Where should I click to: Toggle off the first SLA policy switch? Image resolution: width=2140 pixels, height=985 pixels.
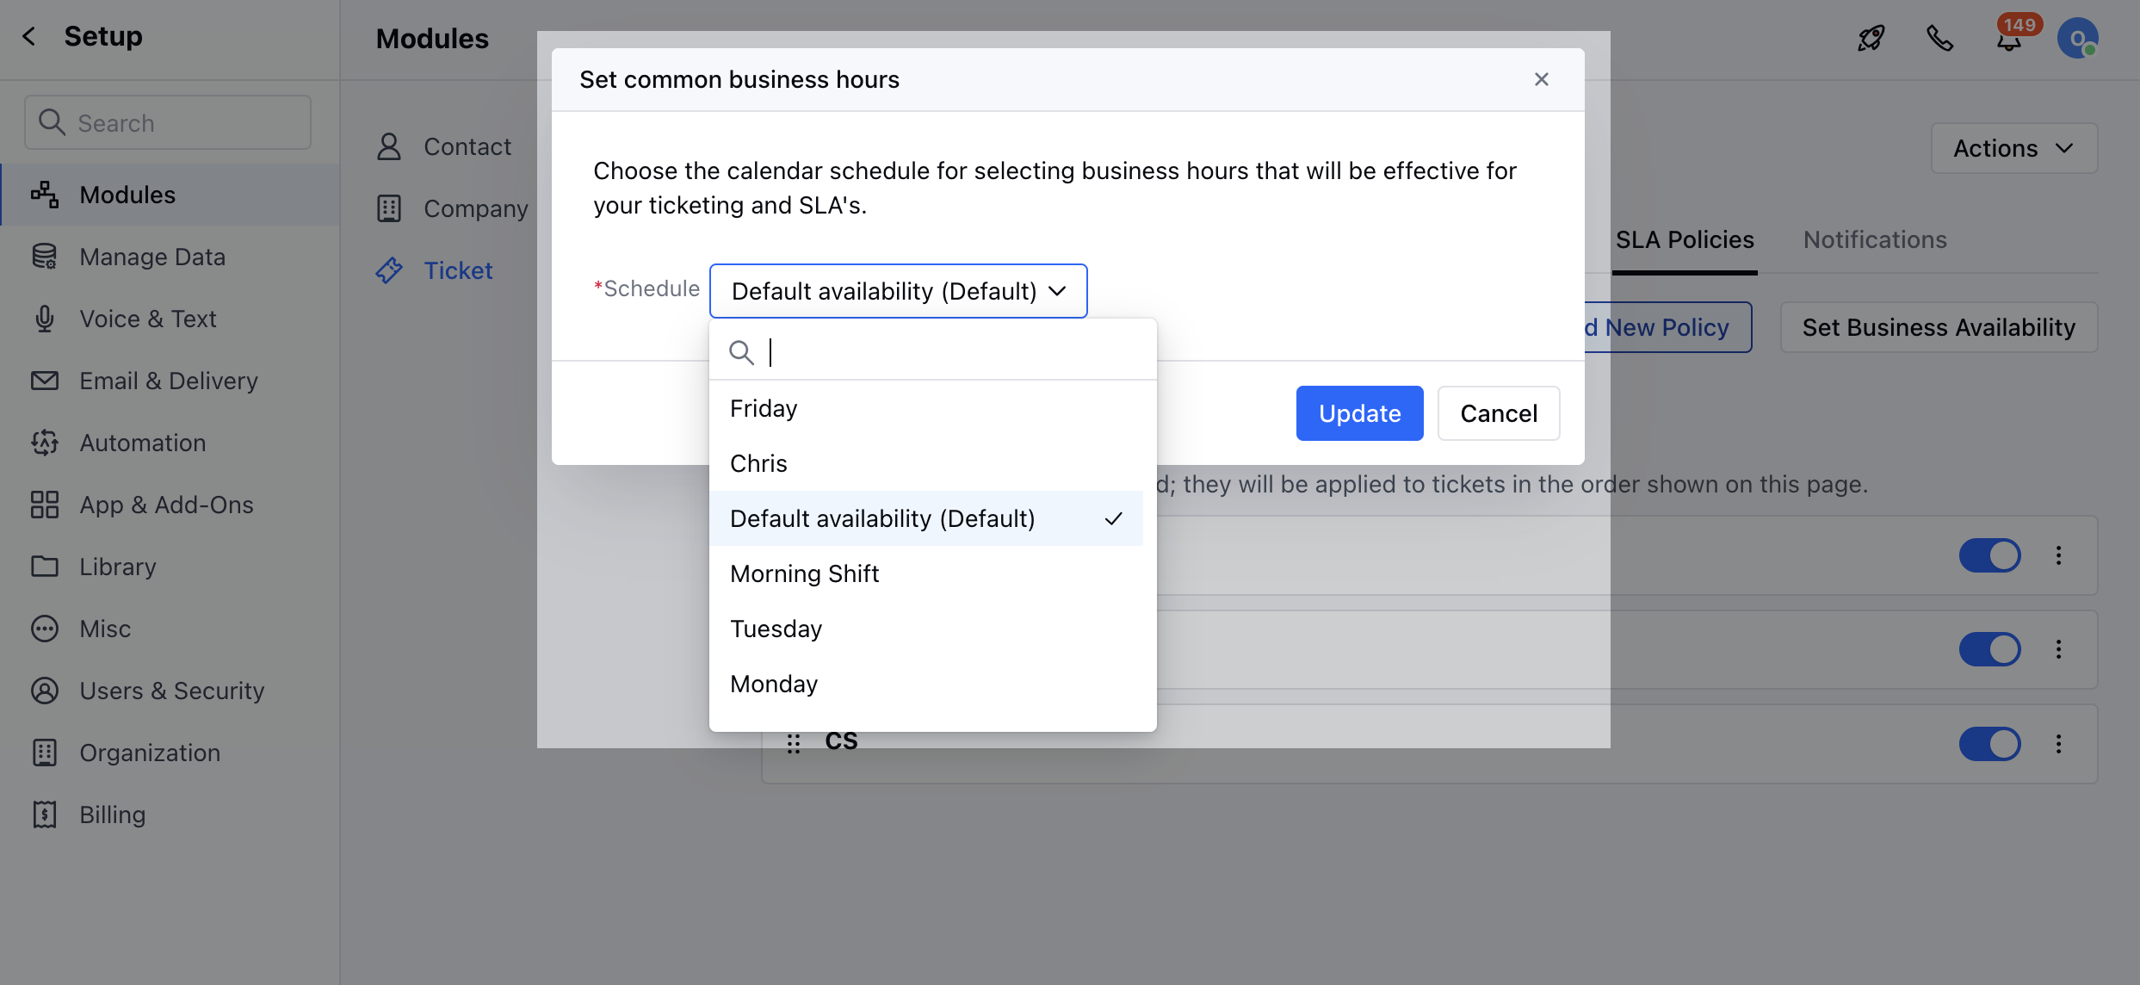point(1989,555)
